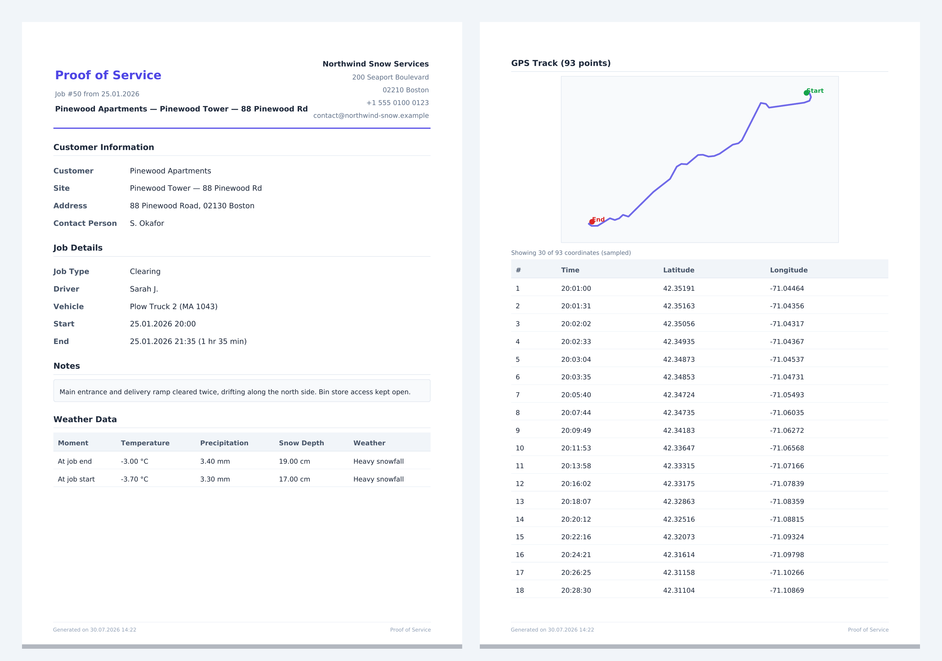Select the site value 'Pinewood Tower — 88 Pinewood Rd'

(196, 188)
